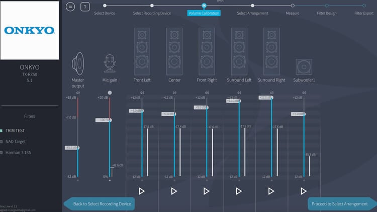
Task: Mute the Subwoofer1 channel
Action: (304, 93)
